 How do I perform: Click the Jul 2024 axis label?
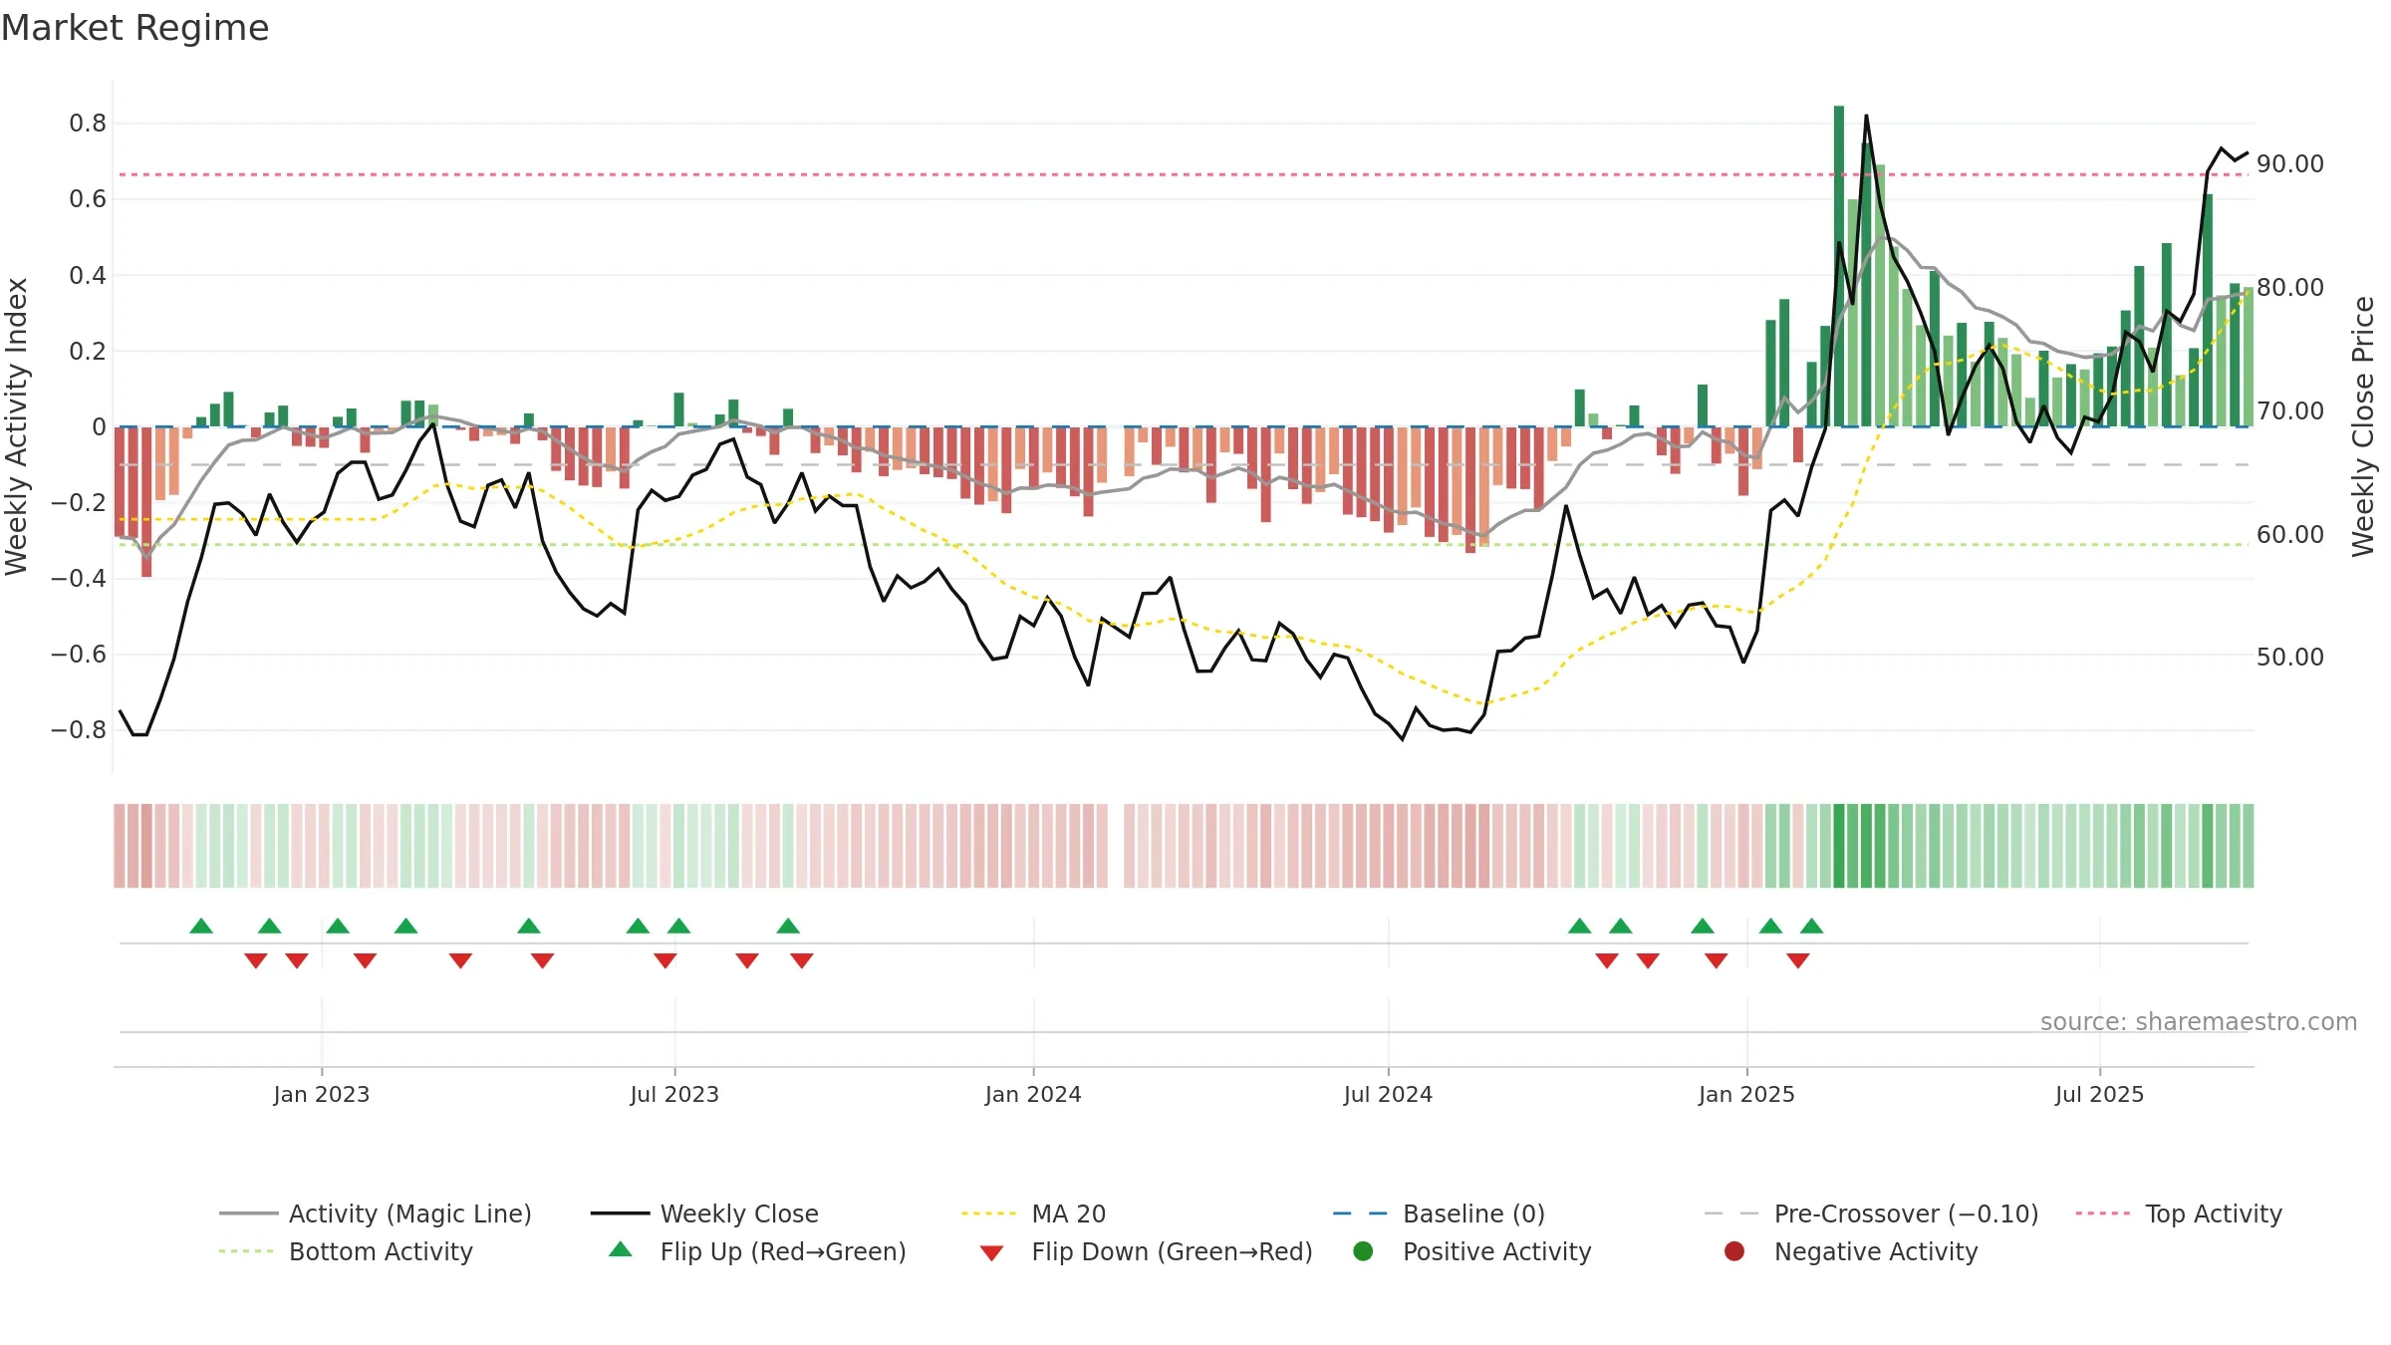pos(1388,1094)
